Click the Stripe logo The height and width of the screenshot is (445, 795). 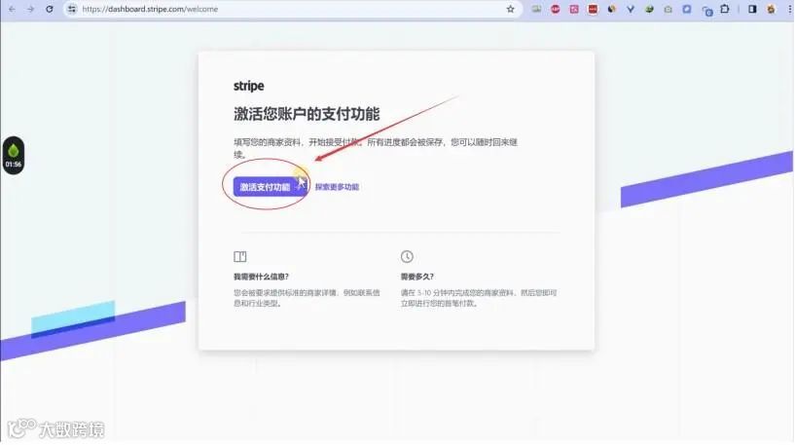point(248,86)
